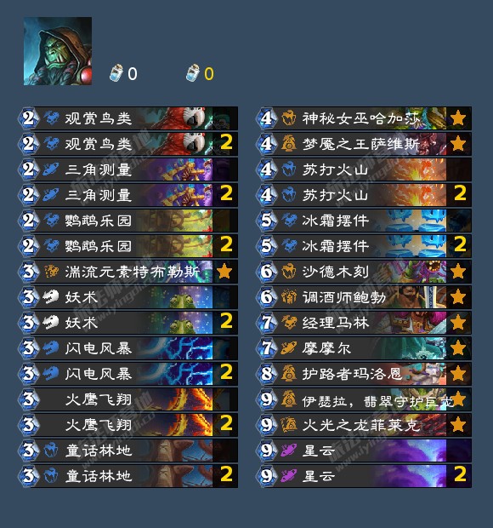Click the white arcane dust jar icon
The width and height of the screenshot is (493, 528).
click(116, 73)
